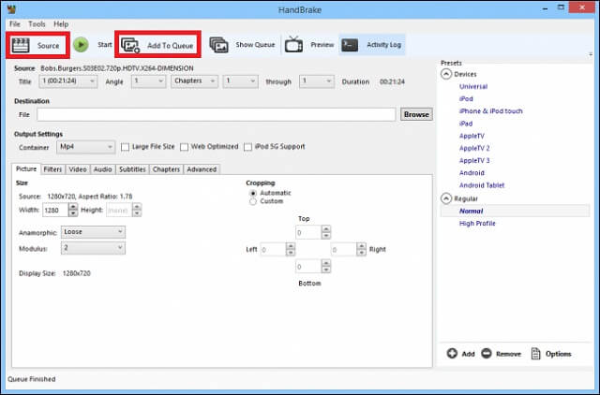Switch to the Audio tab
Viewport: 600px width, 395px height.
(102, 169)
